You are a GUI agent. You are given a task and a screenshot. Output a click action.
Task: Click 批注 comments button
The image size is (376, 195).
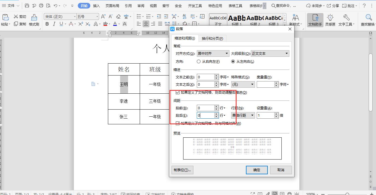point(350,6)
